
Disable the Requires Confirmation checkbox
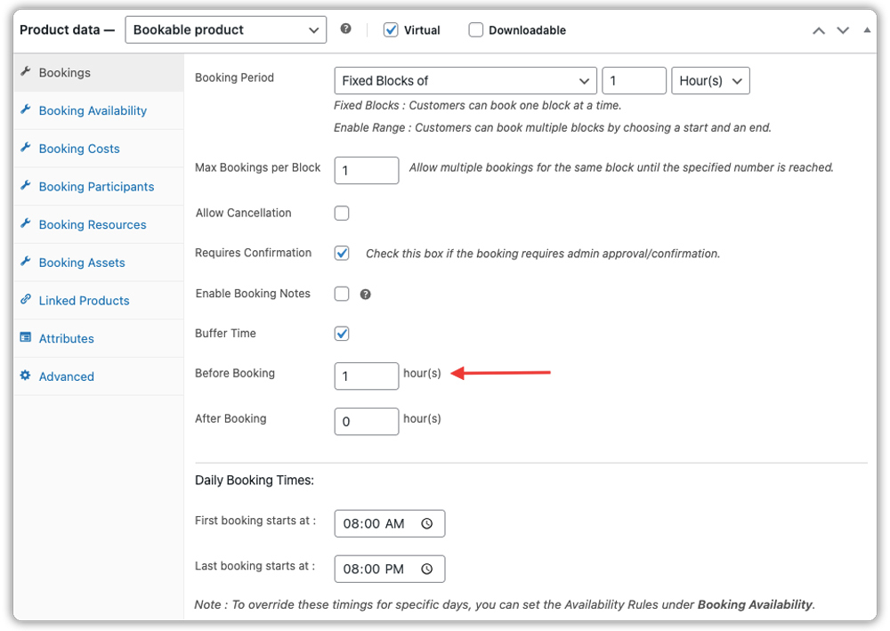coord(342,254)
